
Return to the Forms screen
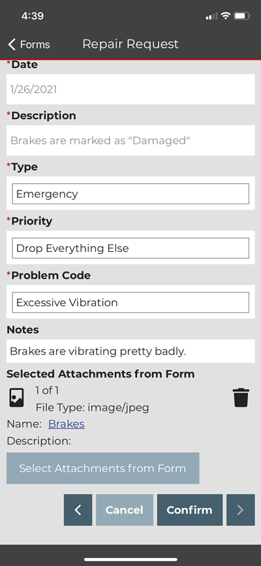pyautogui.click(x=29, y=44)
